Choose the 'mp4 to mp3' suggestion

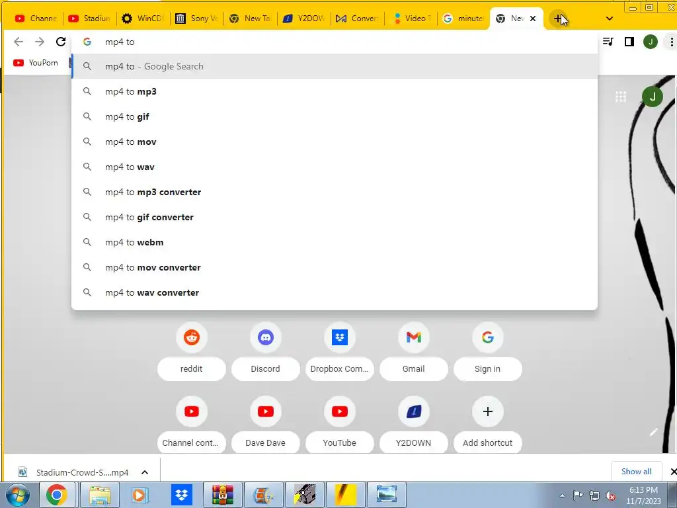point(335,91)
